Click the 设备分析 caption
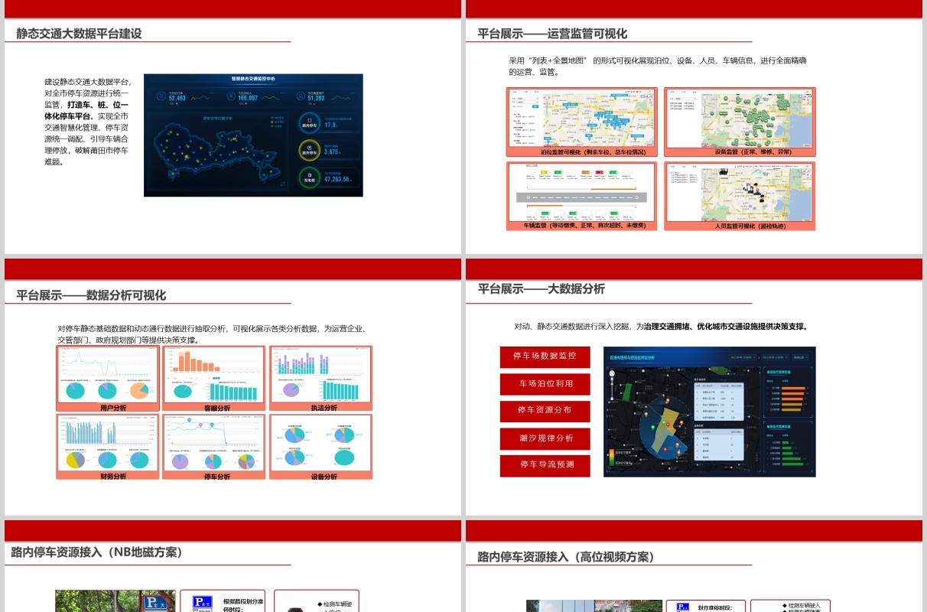 (324, 476)
